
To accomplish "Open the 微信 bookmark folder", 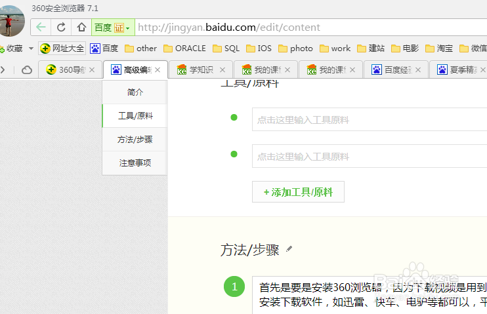I will tap(473, 49).
